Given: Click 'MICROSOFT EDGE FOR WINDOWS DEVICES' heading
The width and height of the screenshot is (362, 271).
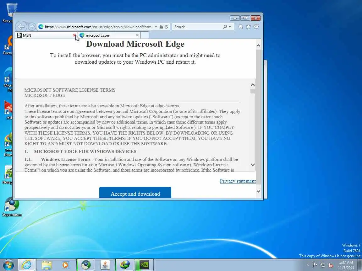Looking at the screenshot, I should [85, 151].
